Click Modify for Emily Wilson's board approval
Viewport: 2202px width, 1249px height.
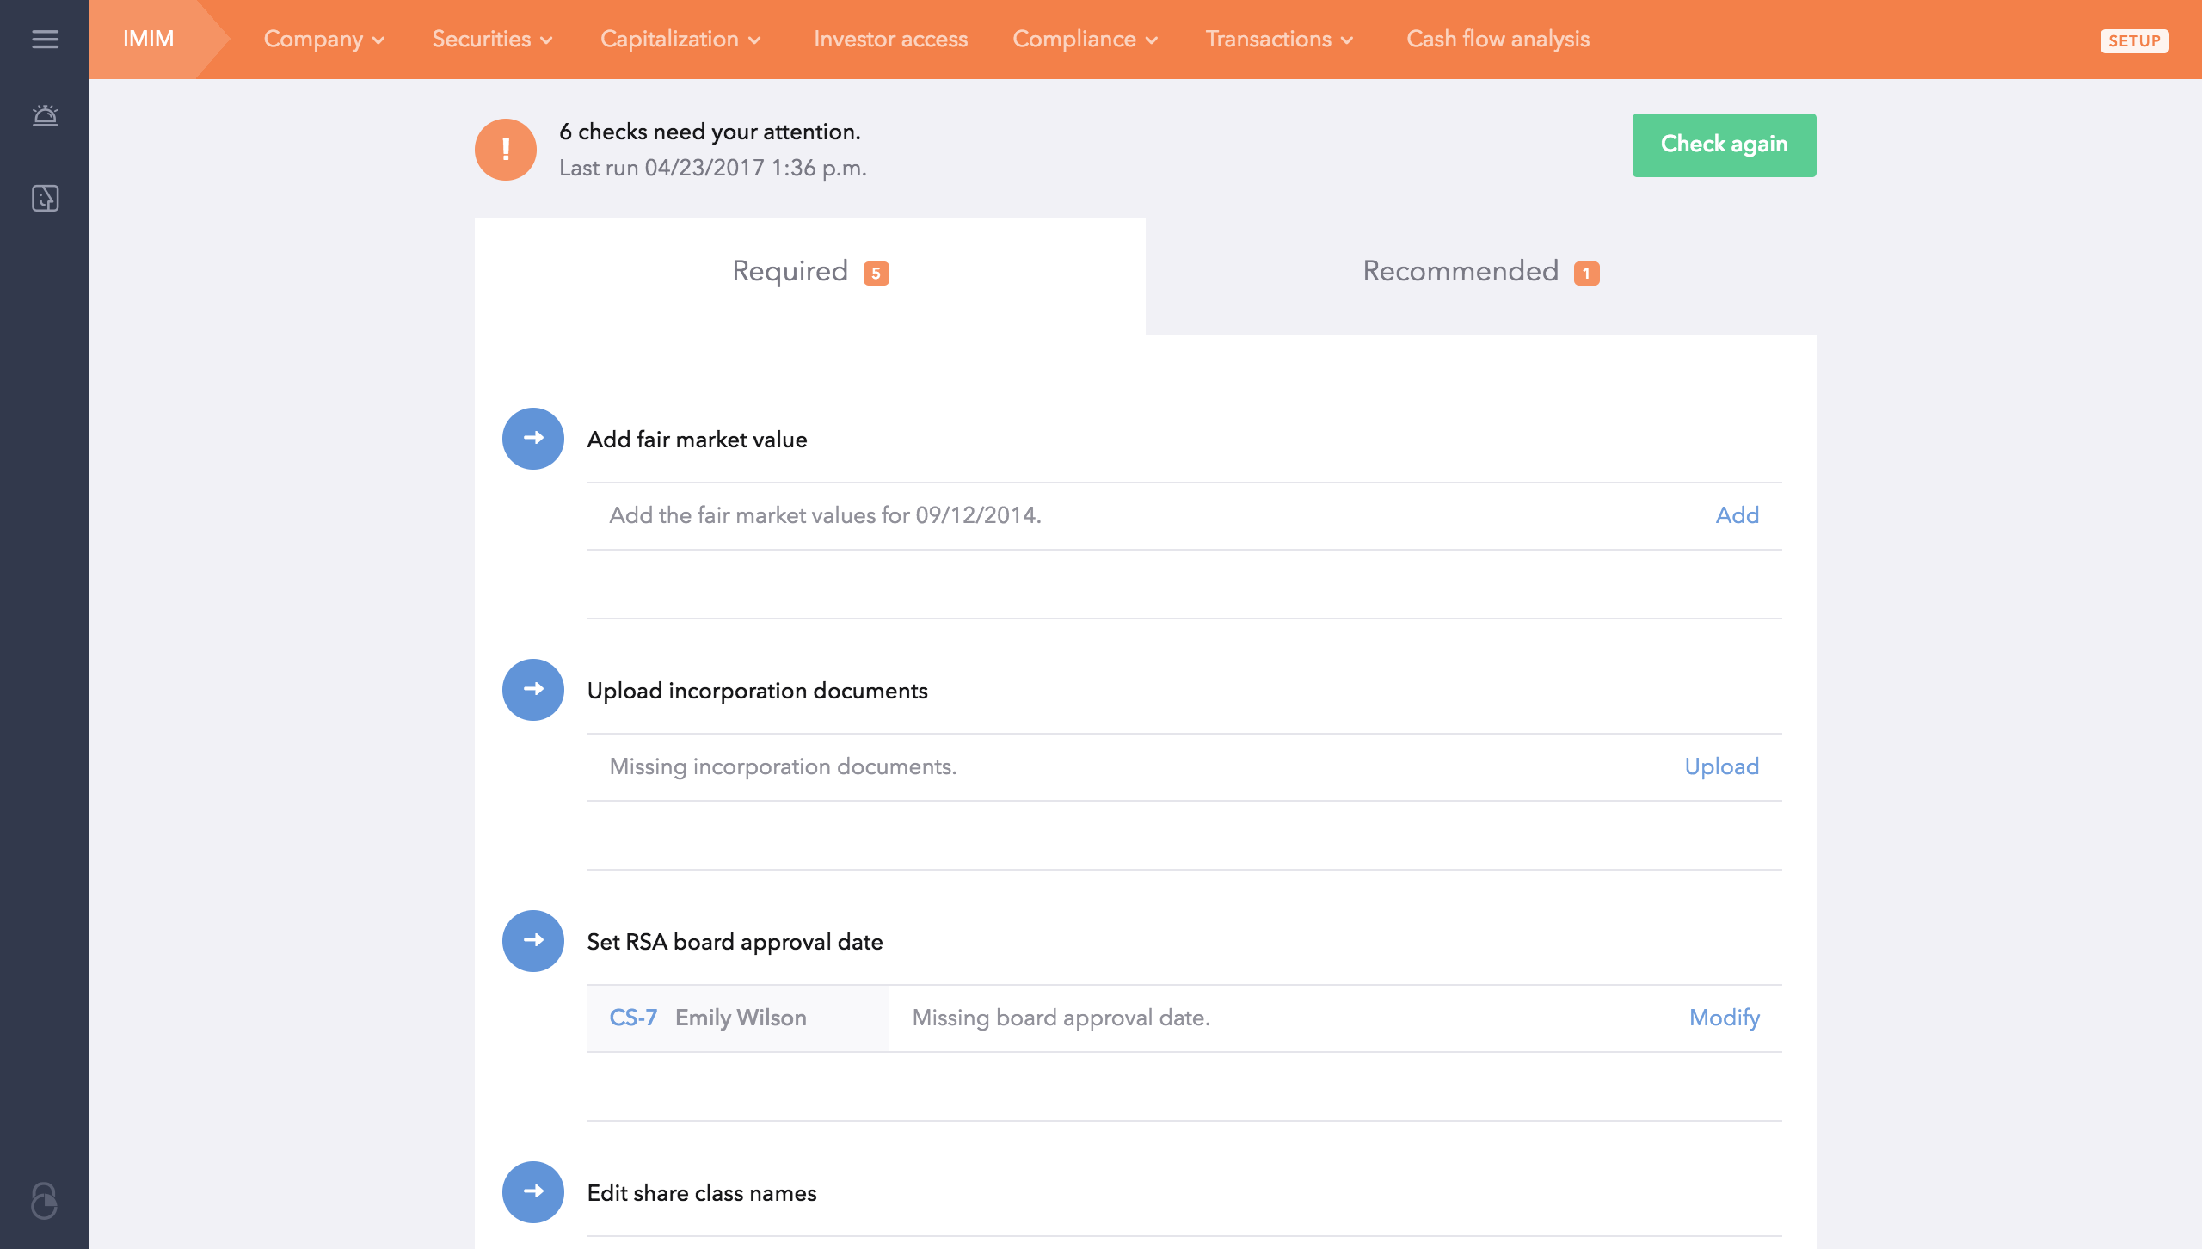tap(1724, 1018)
